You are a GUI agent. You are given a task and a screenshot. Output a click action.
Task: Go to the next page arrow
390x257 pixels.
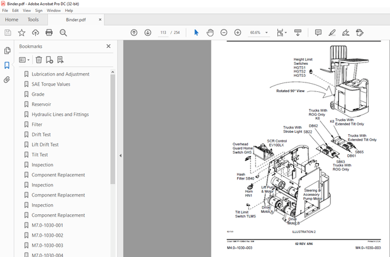(x=148, y=33)
